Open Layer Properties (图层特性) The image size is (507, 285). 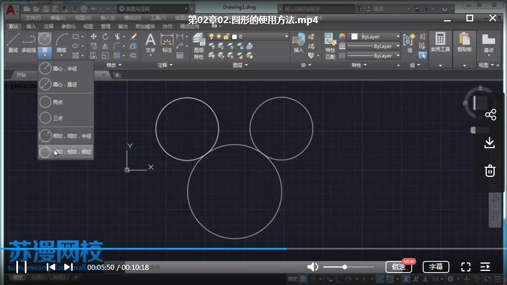pyautogui.click(x=199, y=46)
